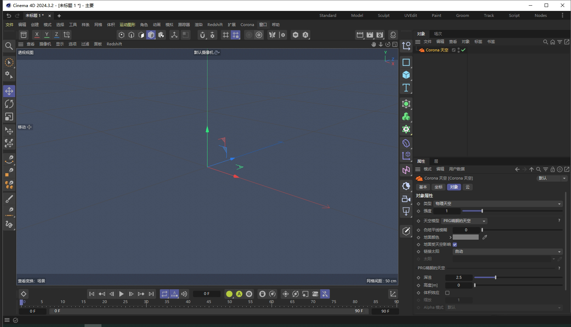571x327 pixels.
Task: Switch to the Sculpt layout
Action: tap(384, 15)
